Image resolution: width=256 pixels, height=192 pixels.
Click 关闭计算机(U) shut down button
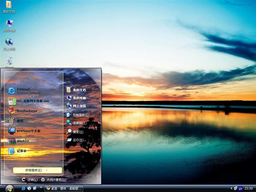click(54, 180)
